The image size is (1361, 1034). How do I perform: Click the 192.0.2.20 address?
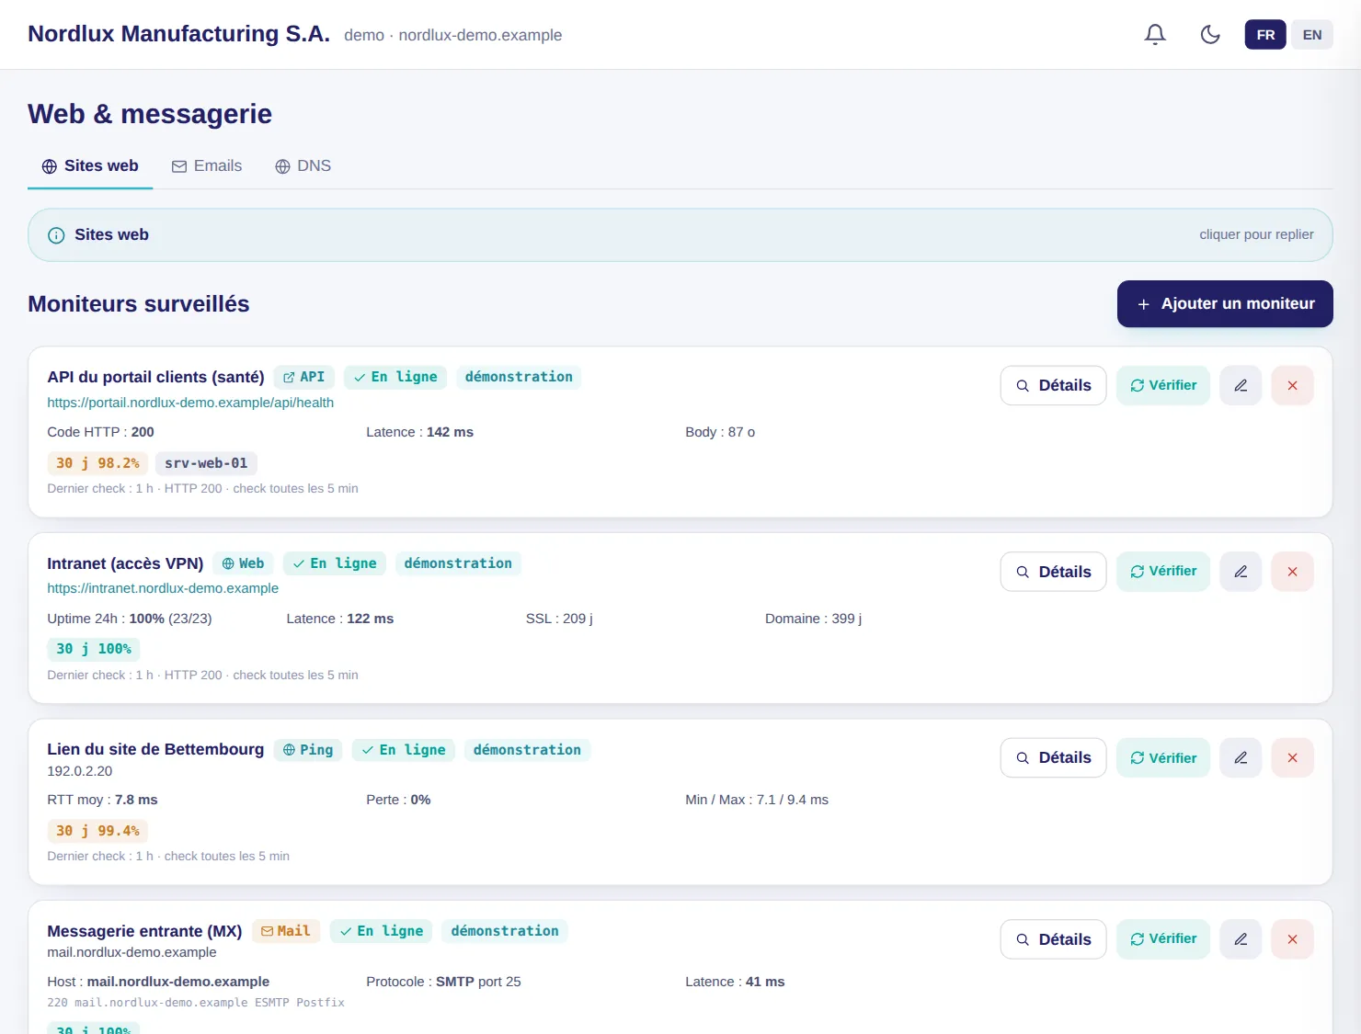click(x=80, y=771)
